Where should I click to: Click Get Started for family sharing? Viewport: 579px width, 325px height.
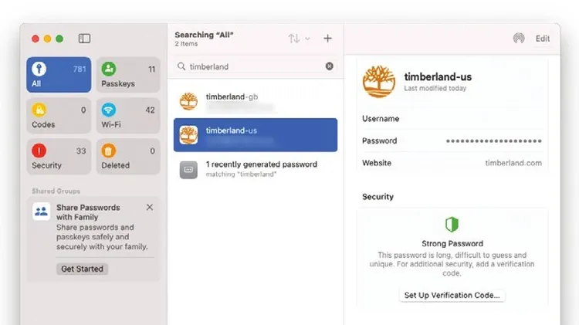click(82, 269)
